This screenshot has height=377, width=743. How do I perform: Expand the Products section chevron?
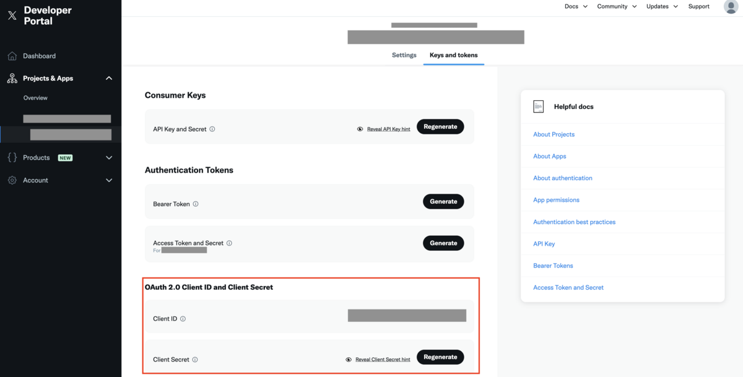pyautogui.click(x=109, y=158)
